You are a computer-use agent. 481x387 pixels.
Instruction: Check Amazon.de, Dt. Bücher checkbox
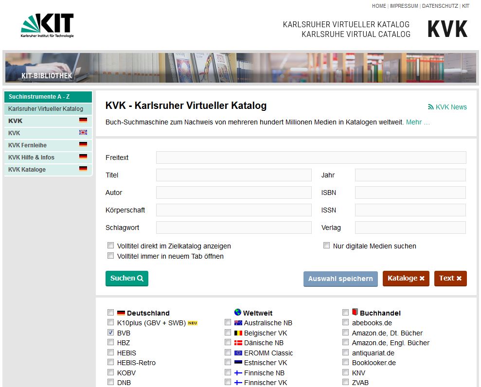coord(345,333)
